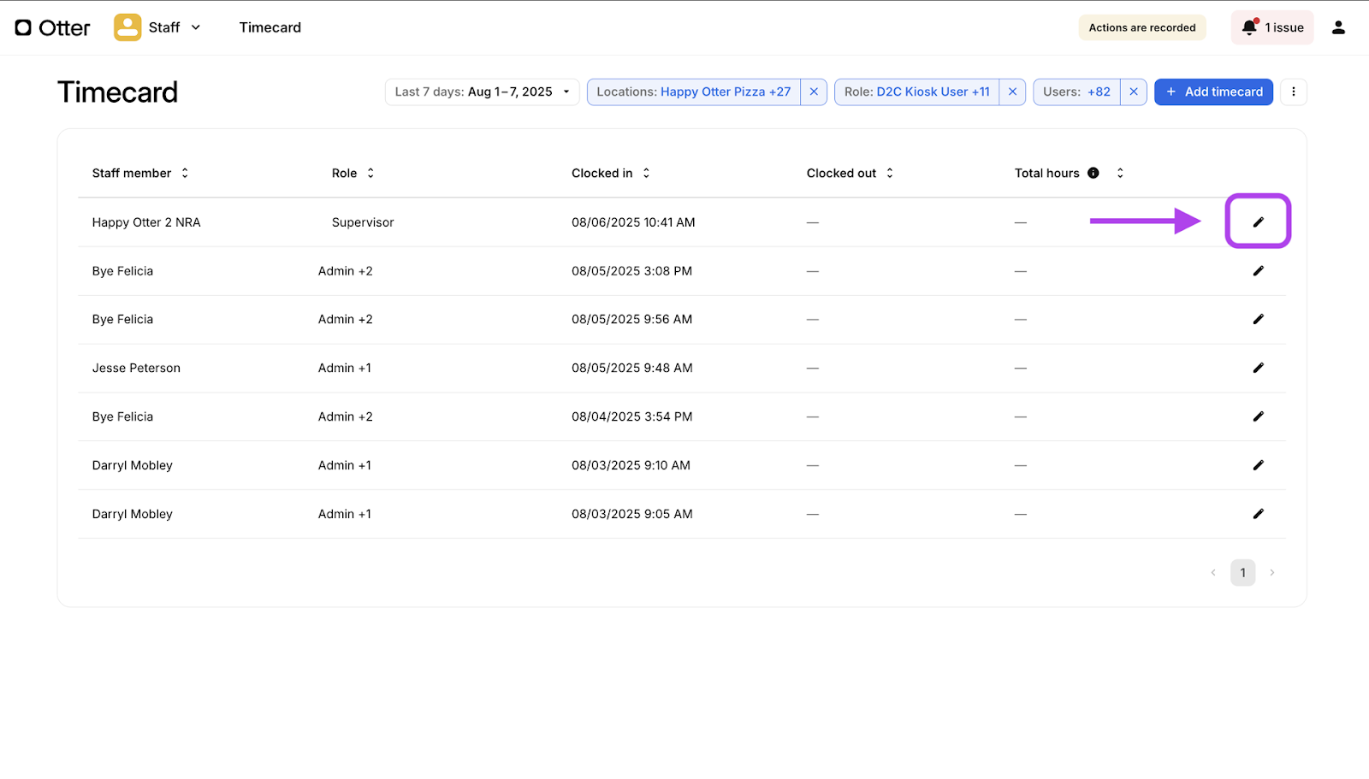Open the user account profile icon
Screen dimensions: 1369x779
[1338, 27]
